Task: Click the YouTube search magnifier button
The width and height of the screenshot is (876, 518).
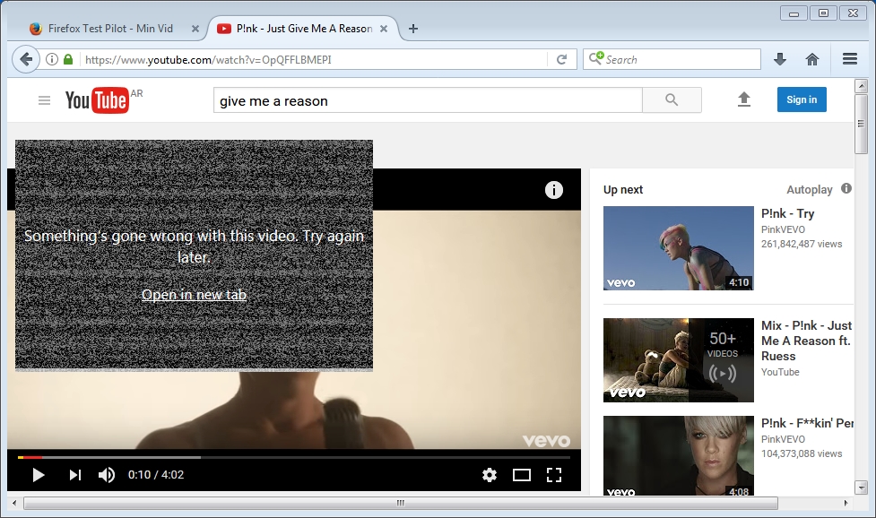Action: pos(672,99)
